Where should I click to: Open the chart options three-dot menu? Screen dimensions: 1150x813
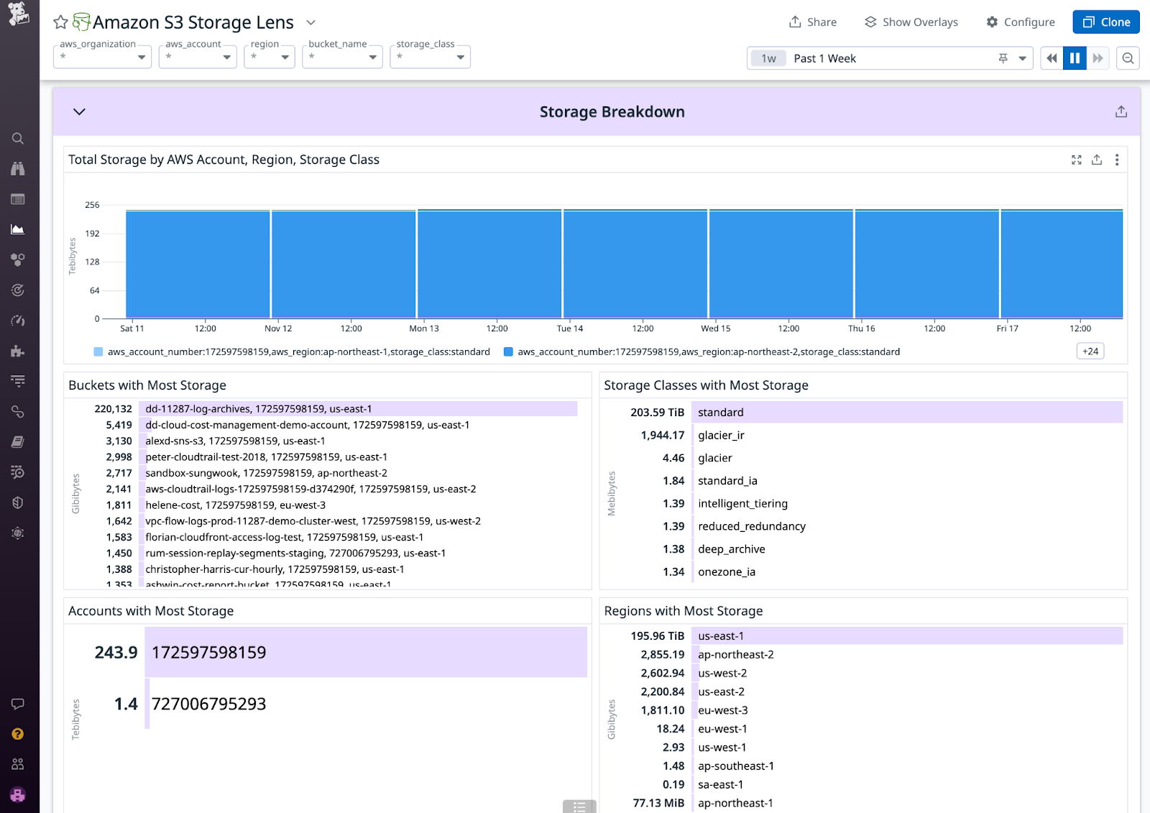(x=1117, y=160)
